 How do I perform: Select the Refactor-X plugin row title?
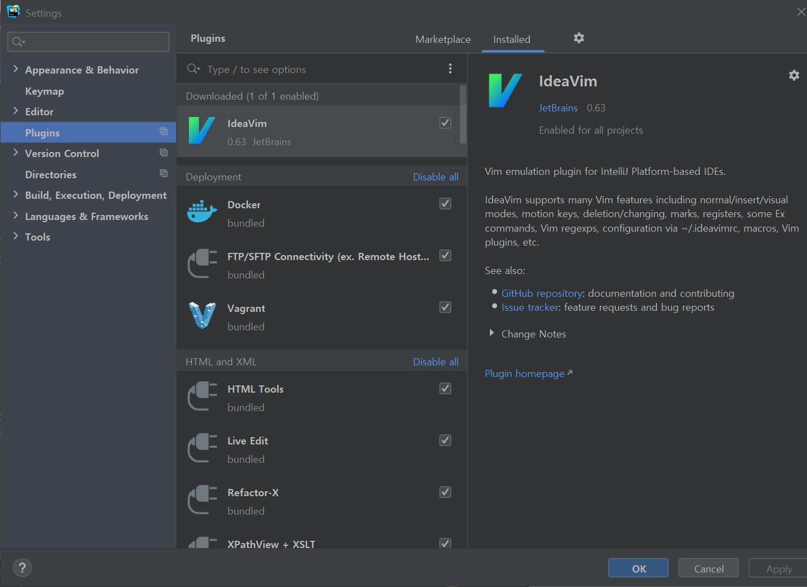253,493
